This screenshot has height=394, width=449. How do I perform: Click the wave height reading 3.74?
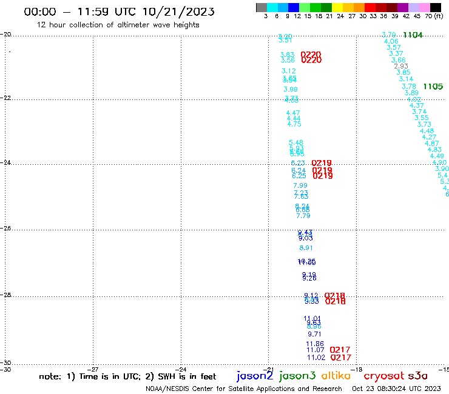419,112
